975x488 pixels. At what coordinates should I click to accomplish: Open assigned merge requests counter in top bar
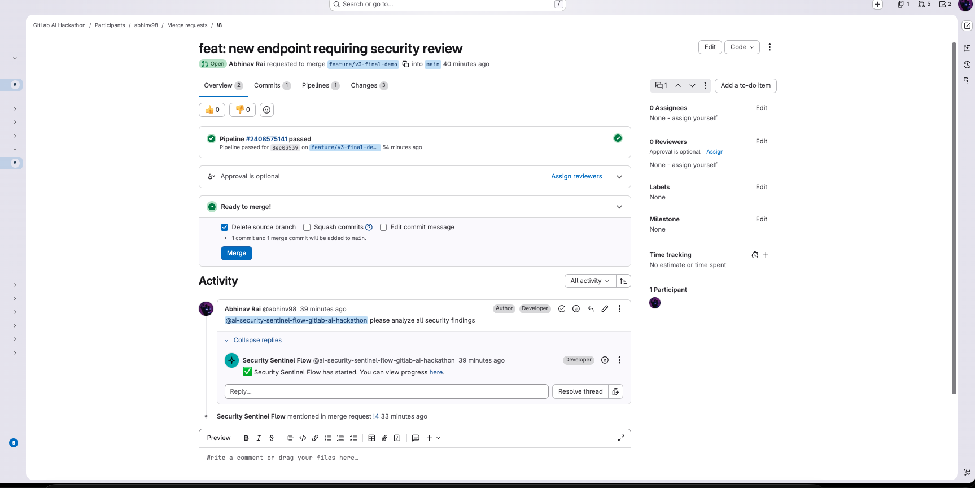(924, 4)
